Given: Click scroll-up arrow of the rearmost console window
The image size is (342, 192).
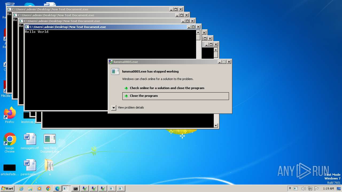Looking at the screenshot, I should tap(216, 50).
